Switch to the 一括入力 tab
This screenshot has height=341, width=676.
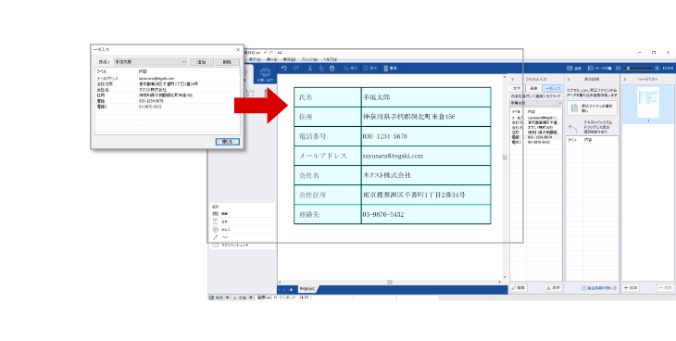pos(552,88)
